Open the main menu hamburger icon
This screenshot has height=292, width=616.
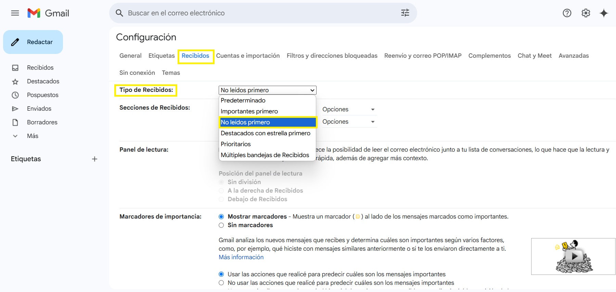click(15, 13)
